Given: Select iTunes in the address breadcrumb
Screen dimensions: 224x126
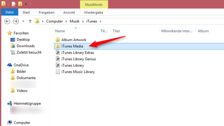Looking at the screenshot, I should coord(92,21).
